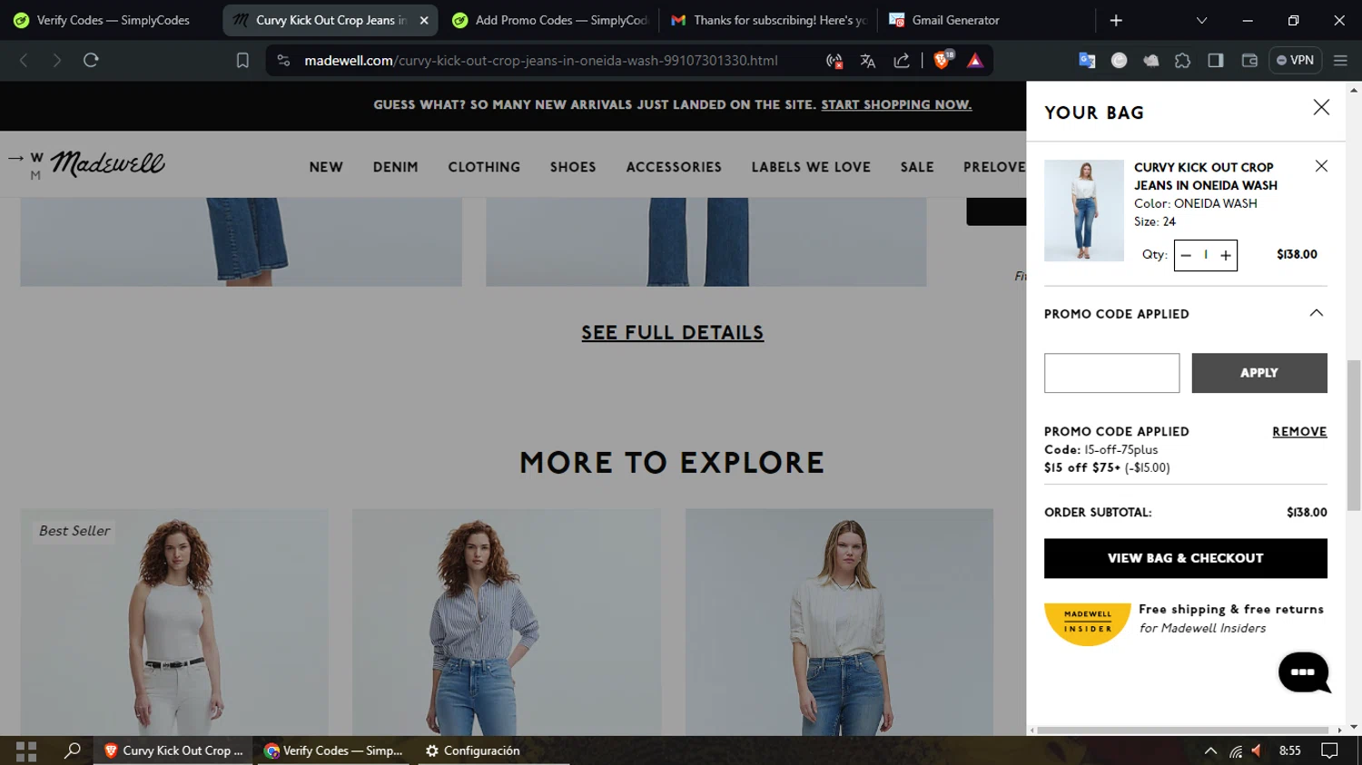Viewport: 1362px width, 765px height.
Task: Decrease quantity with minus button
Action: (x=1186, y=255)
